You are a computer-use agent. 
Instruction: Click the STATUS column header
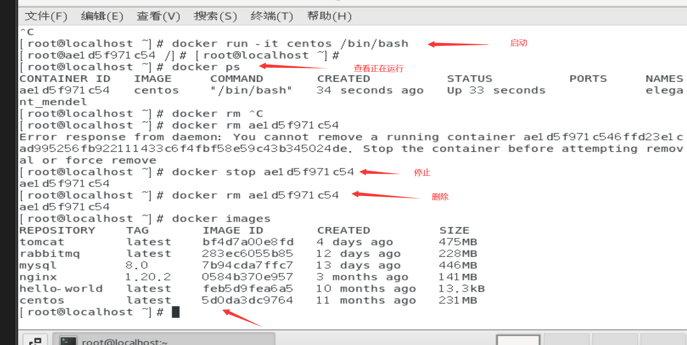469,79
